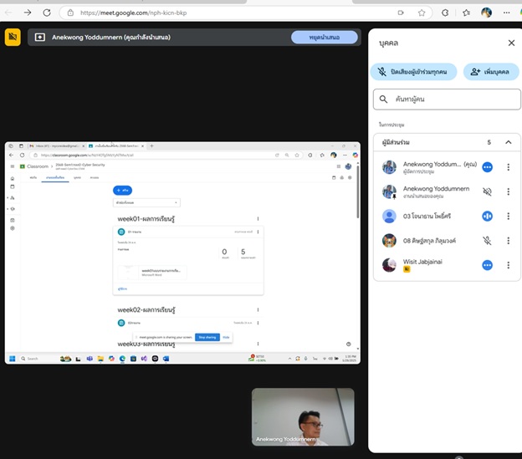The image size is (522, 459).
Task: Click the blue สร้าง create button
Action: tap(122, 191)
